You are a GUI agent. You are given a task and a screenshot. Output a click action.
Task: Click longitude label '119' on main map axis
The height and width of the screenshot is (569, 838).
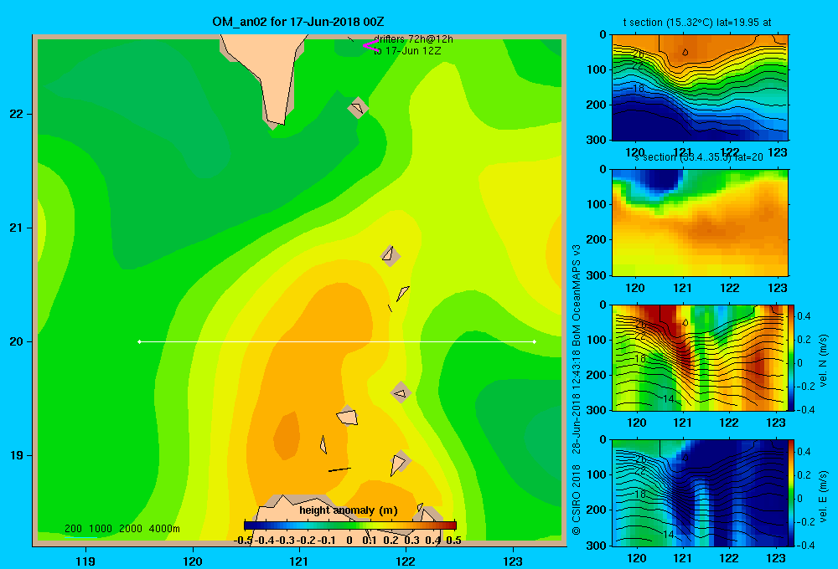[x=86, y=561]
